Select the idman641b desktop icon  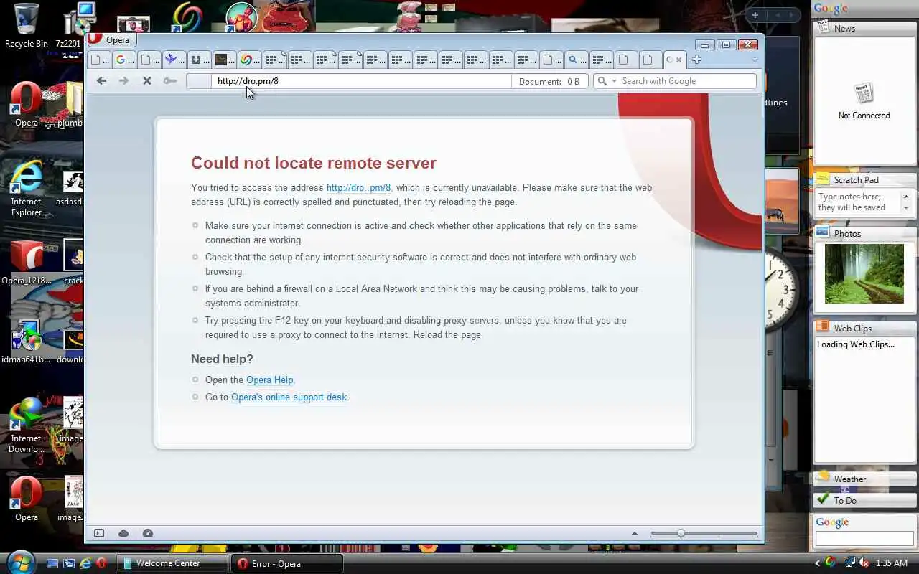coord(26,341)
